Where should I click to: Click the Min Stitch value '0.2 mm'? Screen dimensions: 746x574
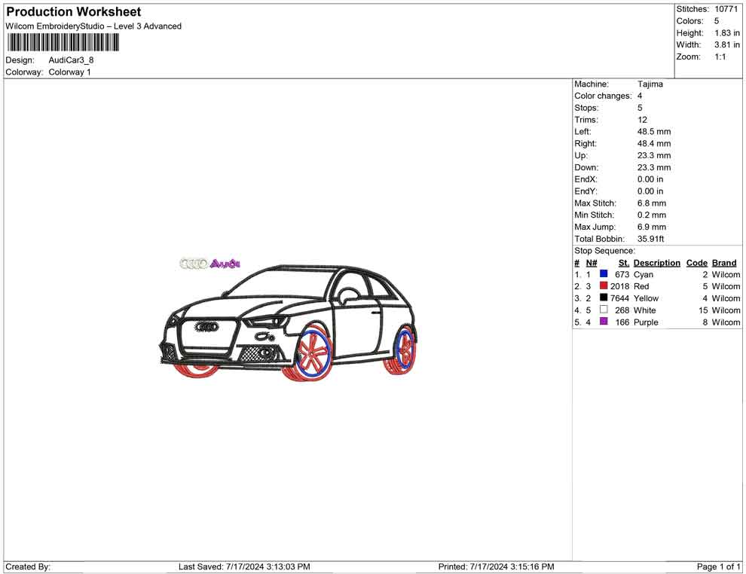pyautogui.click(x=652, y=215)
